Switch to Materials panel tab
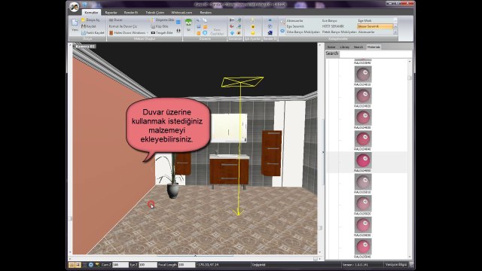The image size is (482, 271). tap(374, 47)
